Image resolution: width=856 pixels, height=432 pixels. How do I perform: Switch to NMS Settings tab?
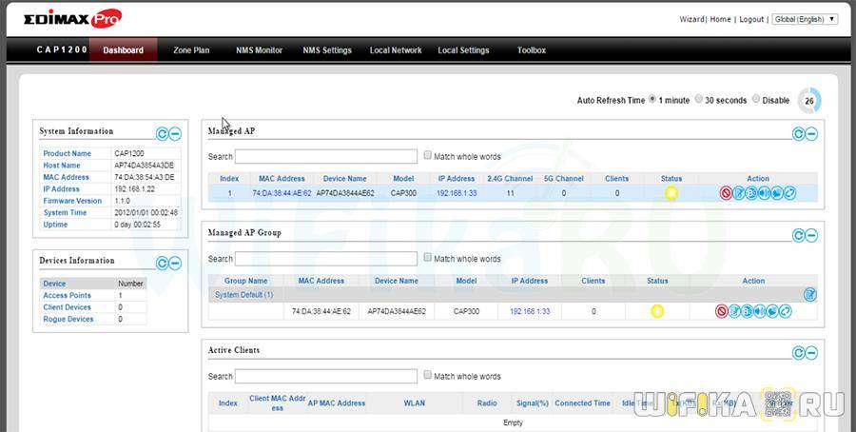pyautogui.click(x=327, y=50)
